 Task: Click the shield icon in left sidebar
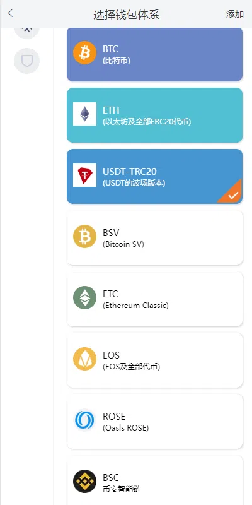[x=26, y=61]
